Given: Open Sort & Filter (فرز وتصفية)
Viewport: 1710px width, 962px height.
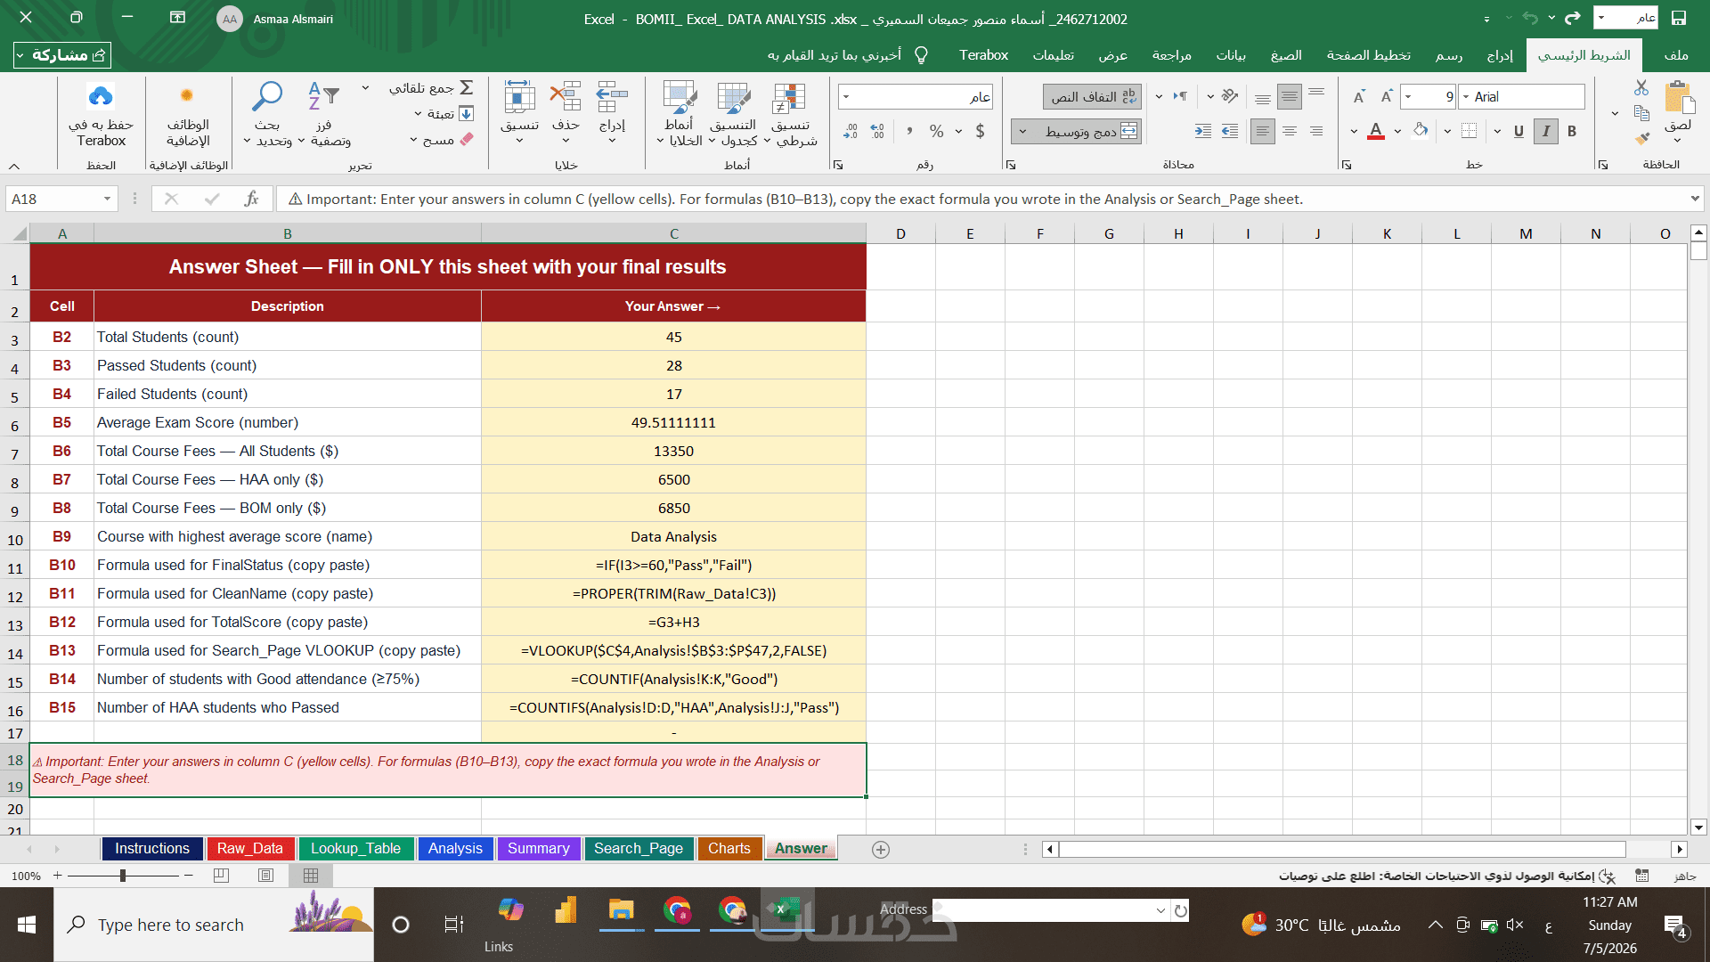Looking at the screenshot, I should click(324, 114).
